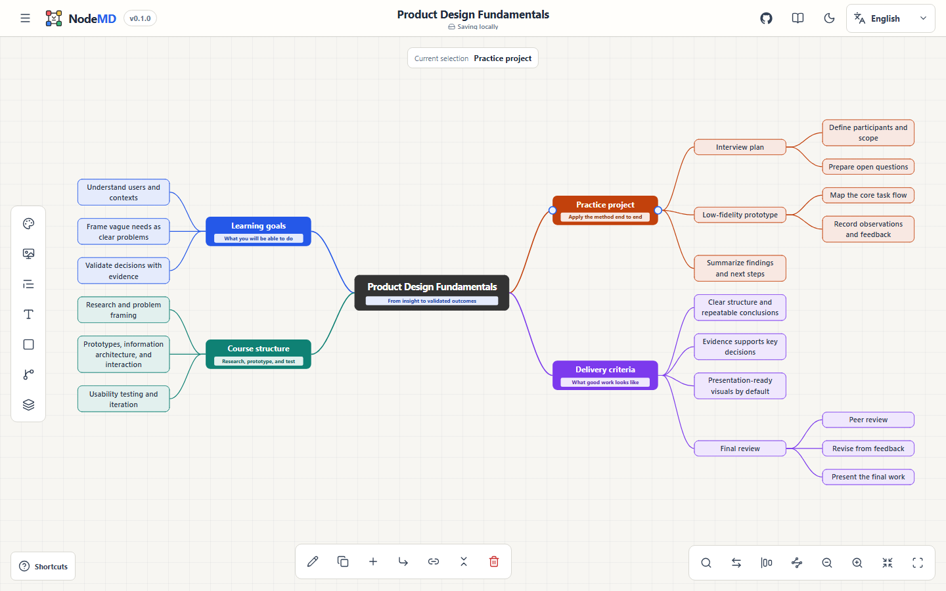
Task: Open search with the magnifier icon
Action: (x=706, y=563)
